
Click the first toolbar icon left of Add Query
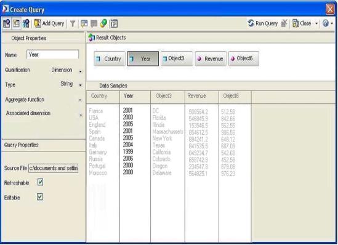click(7, 23)
